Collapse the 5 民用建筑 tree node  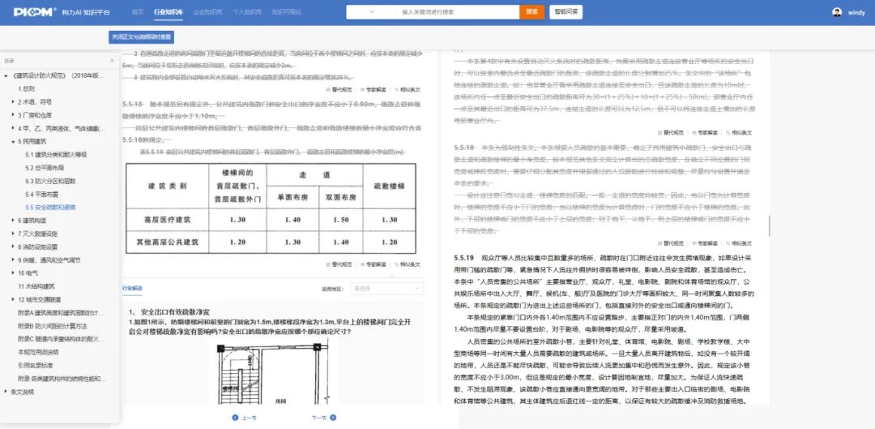coord(14,141)
